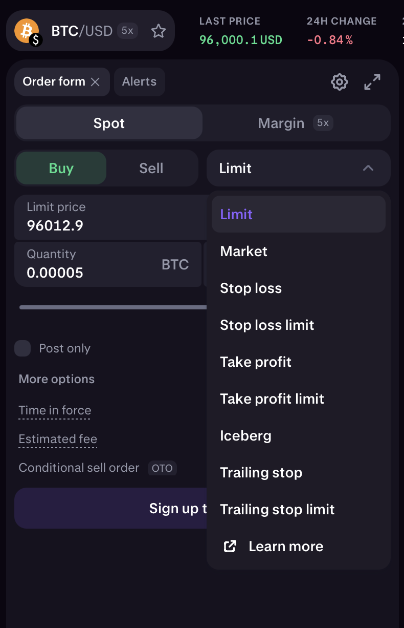Click the OTO badge on Conditional sell order
Image resolution: width=404 pixels, height=628 pixels.
pos(162,468)
